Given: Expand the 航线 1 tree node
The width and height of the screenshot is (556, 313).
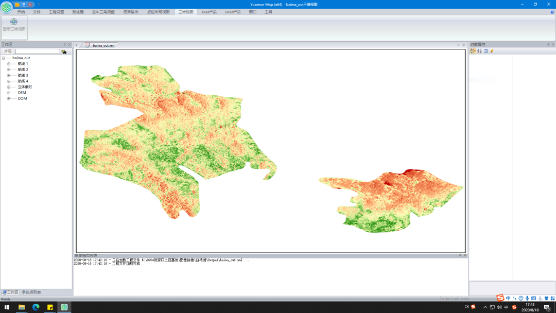Looking at the screenshot, I should click(9, 64).
